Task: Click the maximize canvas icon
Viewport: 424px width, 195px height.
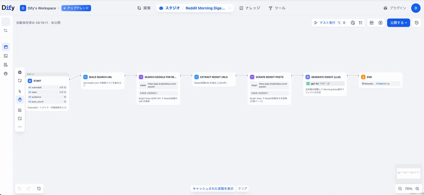Action: click(x=20, y=118)
